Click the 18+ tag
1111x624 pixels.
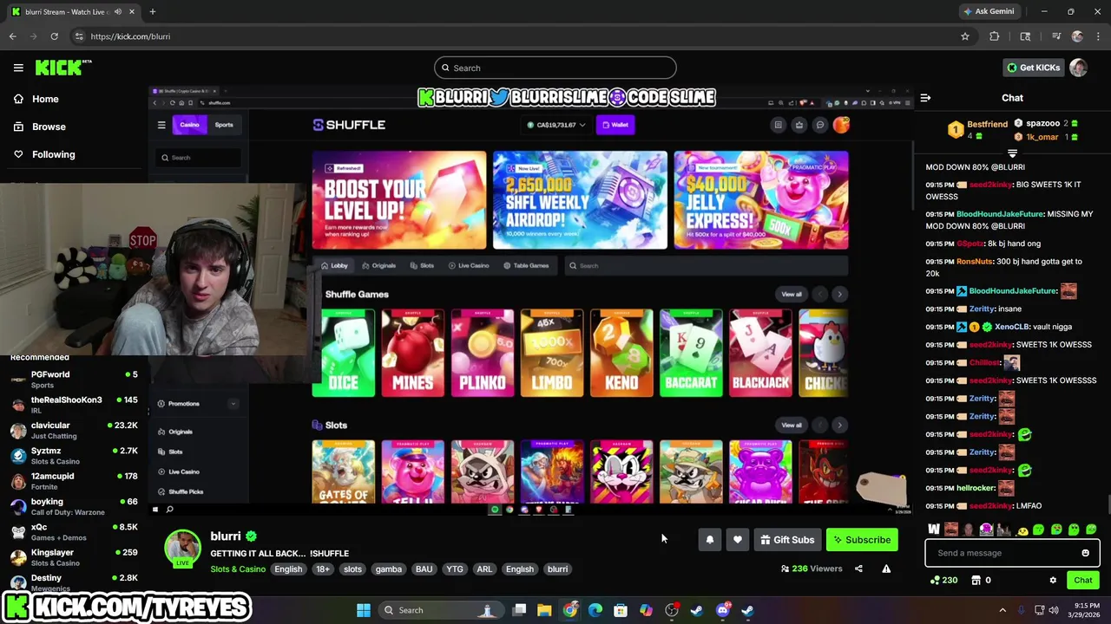click(323, 569)
